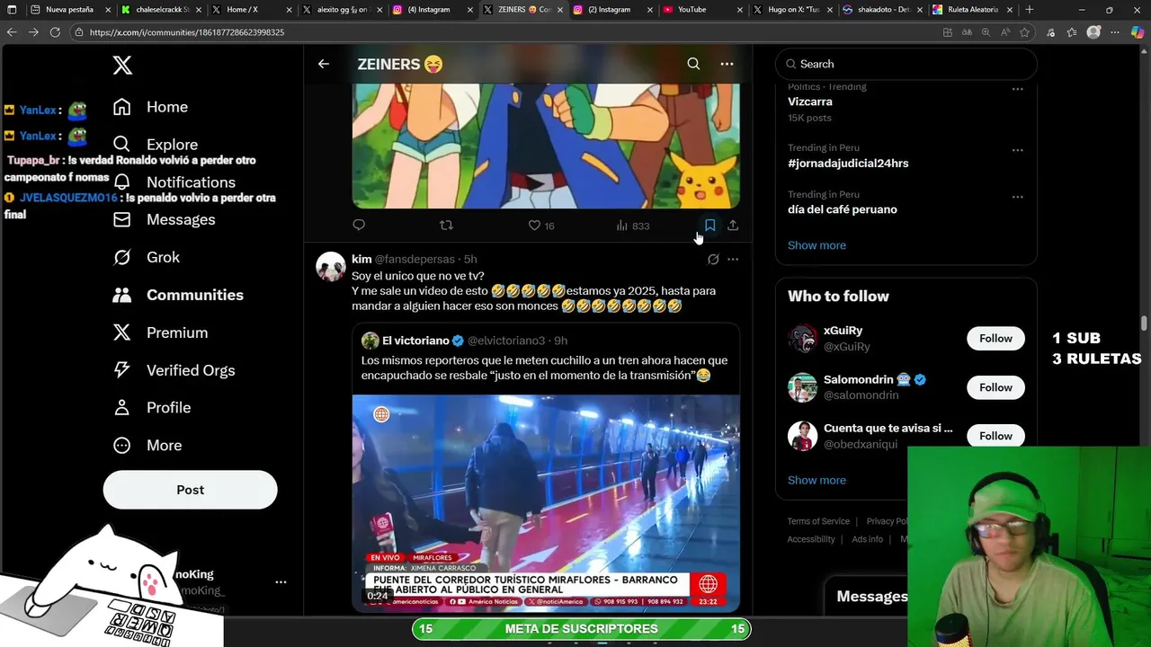Viewport: 1151px width, 647px height.
Task: Open Salomondrin profile avatar
Action: point(802,387)
